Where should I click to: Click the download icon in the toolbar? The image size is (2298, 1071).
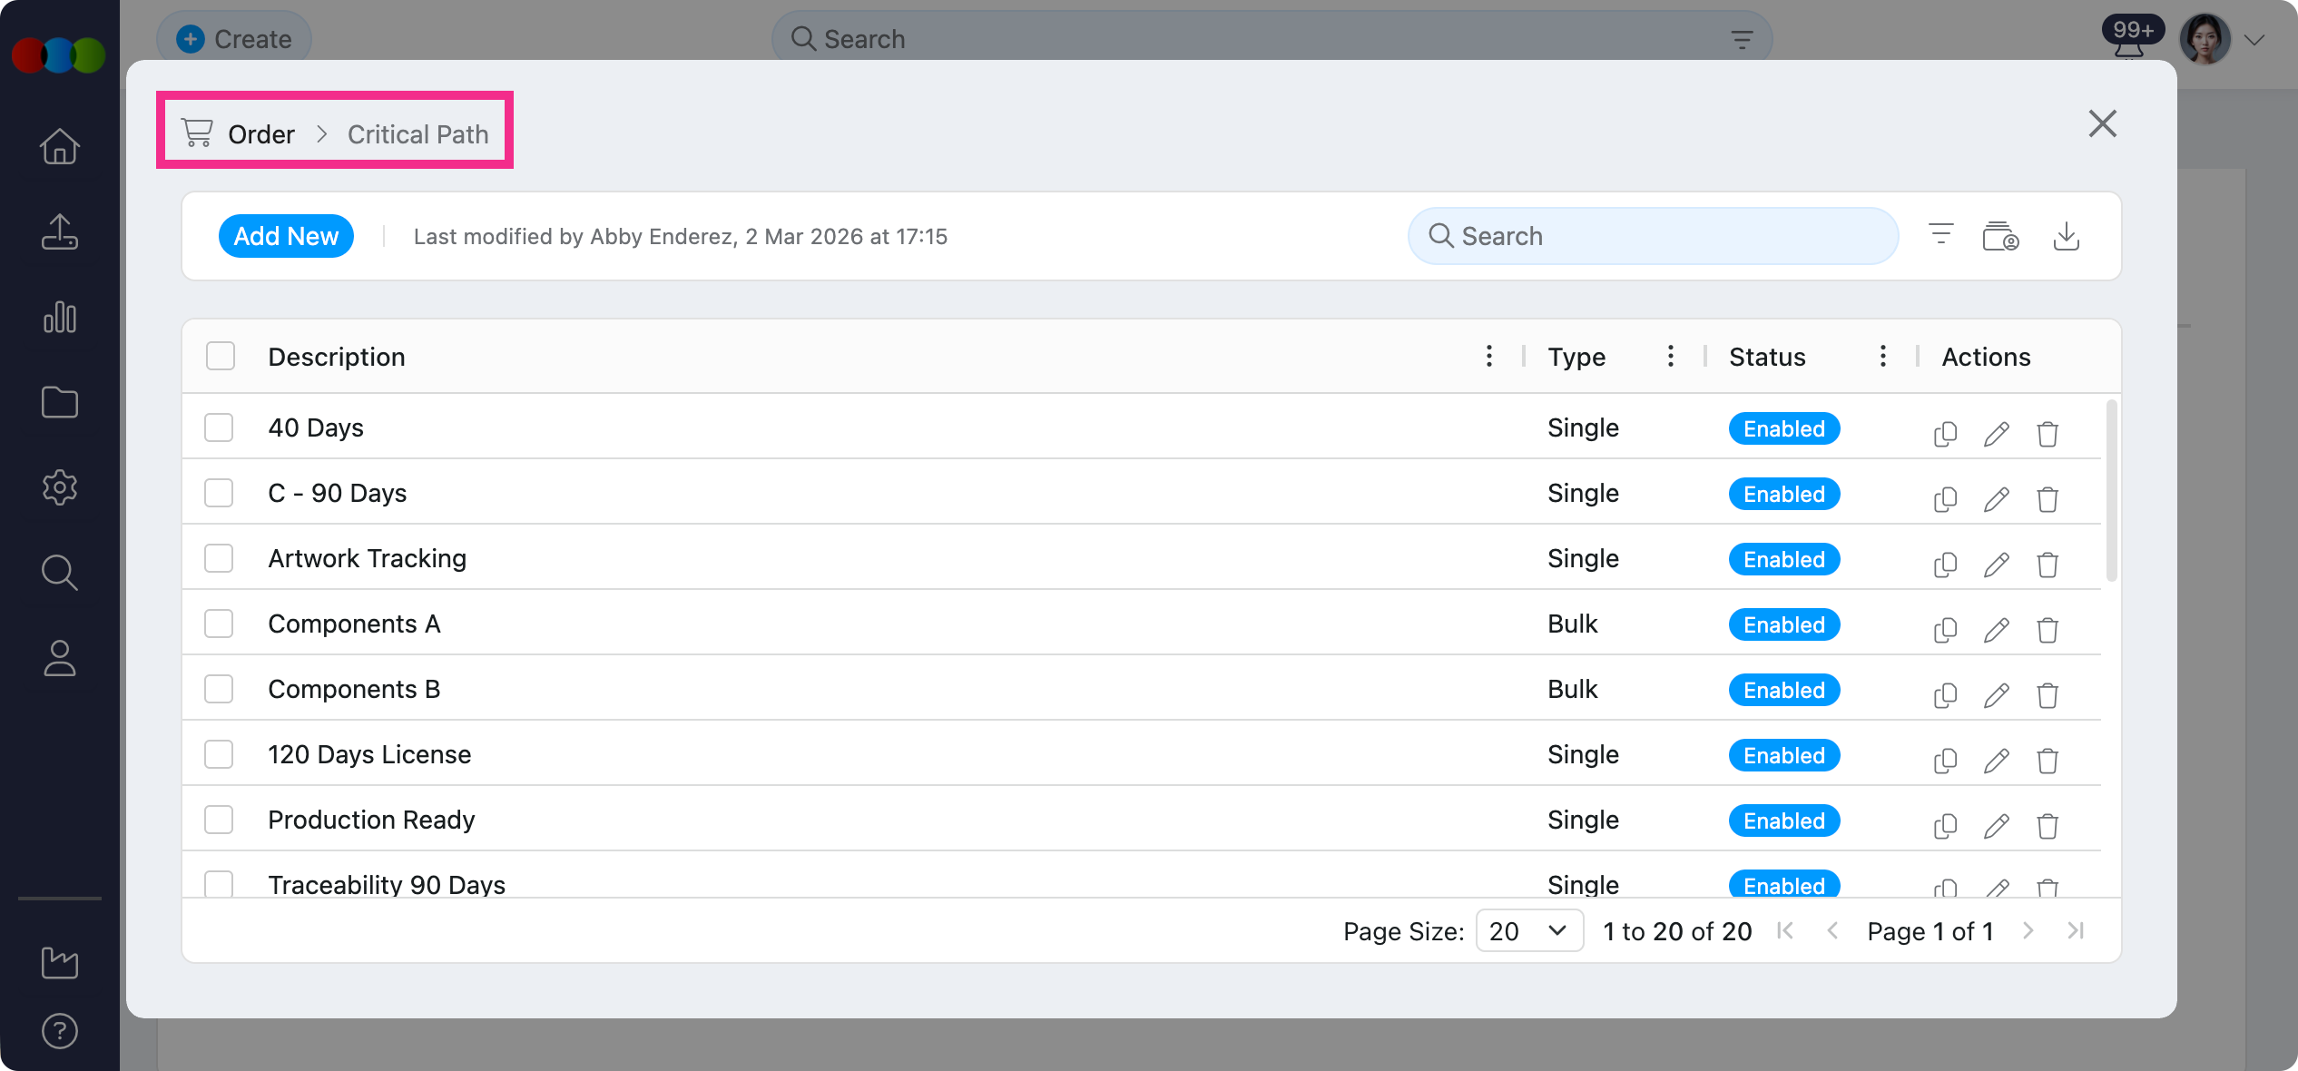tap(2066, 236)
